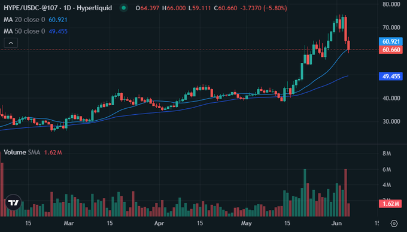Viewport: 407px width, 232px height.
Task: Click the O64.397 open value
Action: click(147, 8)
